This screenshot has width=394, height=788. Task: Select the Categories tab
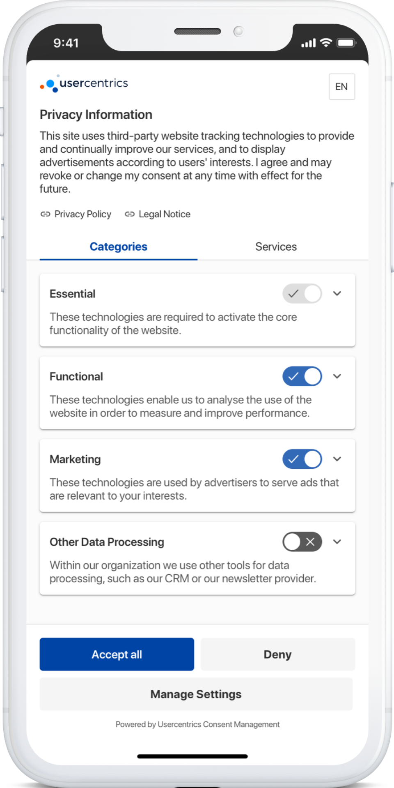(x=118, y=247)
